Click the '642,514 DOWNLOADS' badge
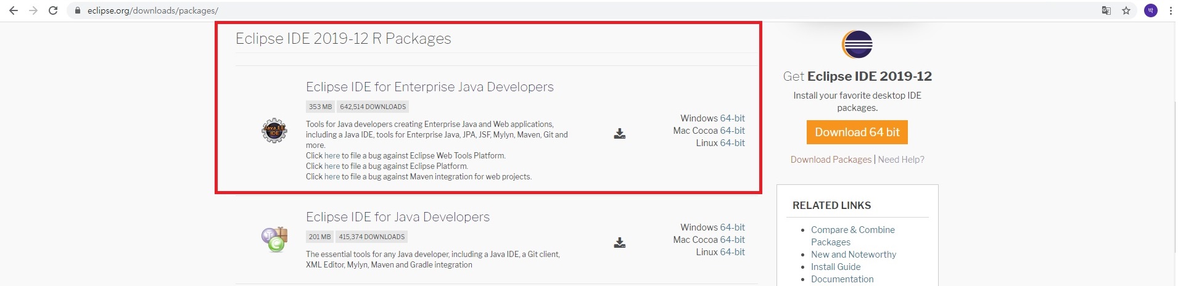Viewport: 1178px width, 286px height. [373, 107]
